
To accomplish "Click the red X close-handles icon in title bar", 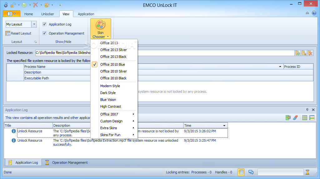I will tap(36, 5).
